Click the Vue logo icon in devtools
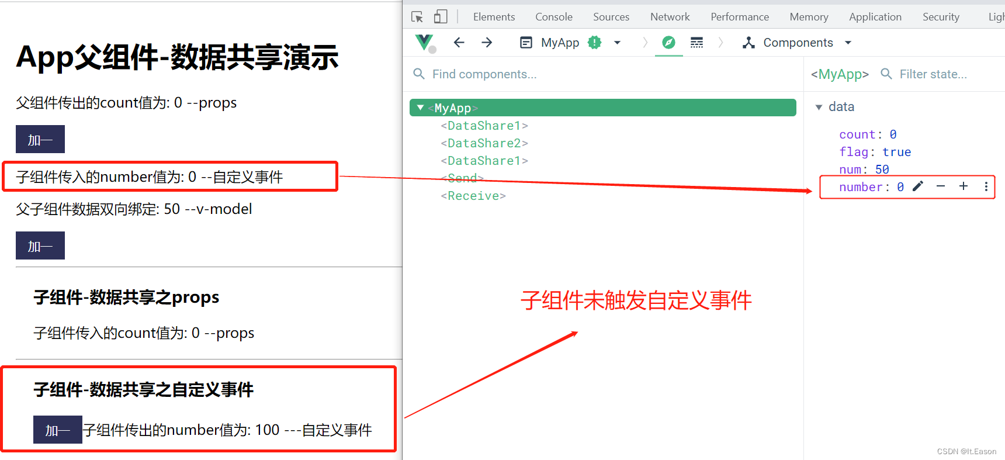The width and height of the screenshot is (1005, 460). (425, 43)
